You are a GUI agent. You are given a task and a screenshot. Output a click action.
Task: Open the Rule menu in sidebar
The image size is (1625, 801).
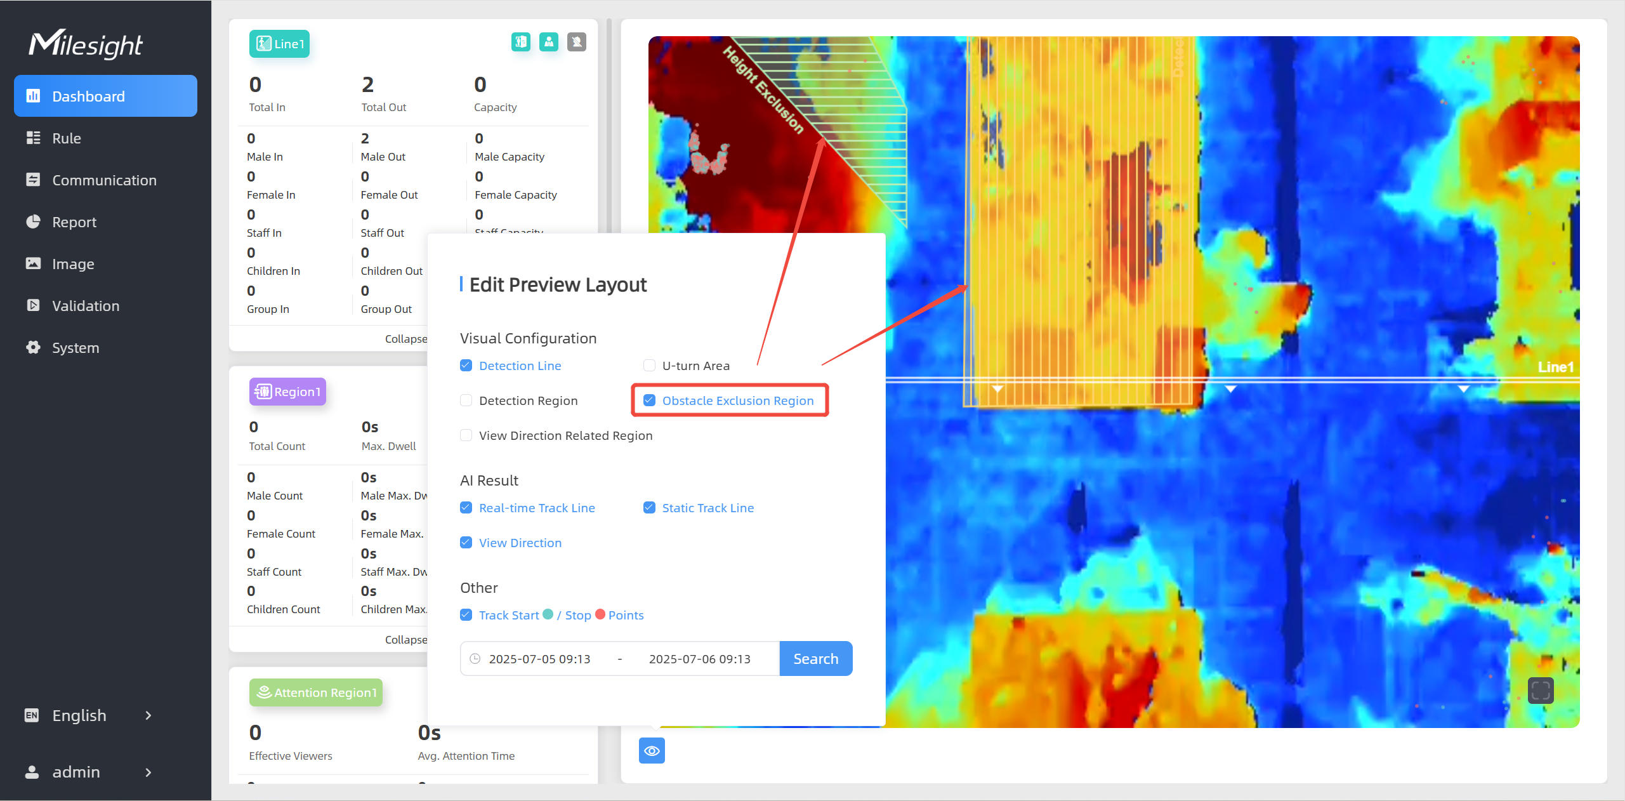(67, 138)
